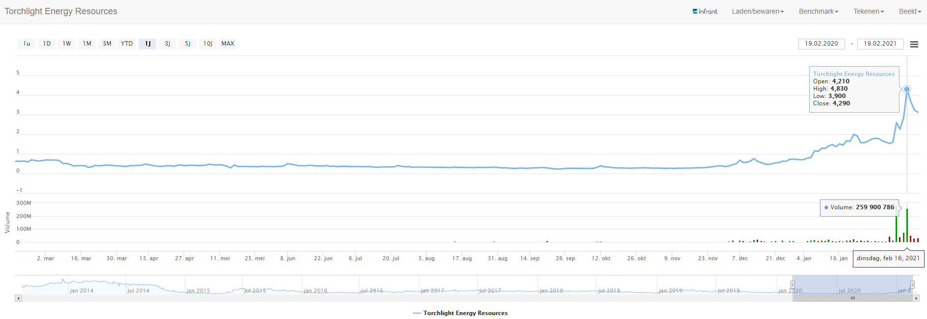Grab the right navigator range handle

(912, 285)
